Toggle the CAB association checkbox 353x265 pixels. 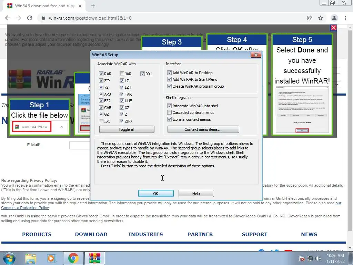(101, 108)
